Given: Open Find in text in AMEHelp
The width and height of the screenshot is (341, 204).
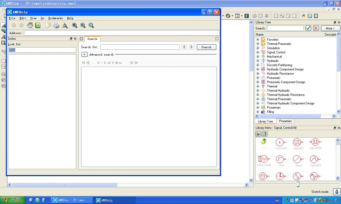Looking at the screenshot, I should point(64,25).
